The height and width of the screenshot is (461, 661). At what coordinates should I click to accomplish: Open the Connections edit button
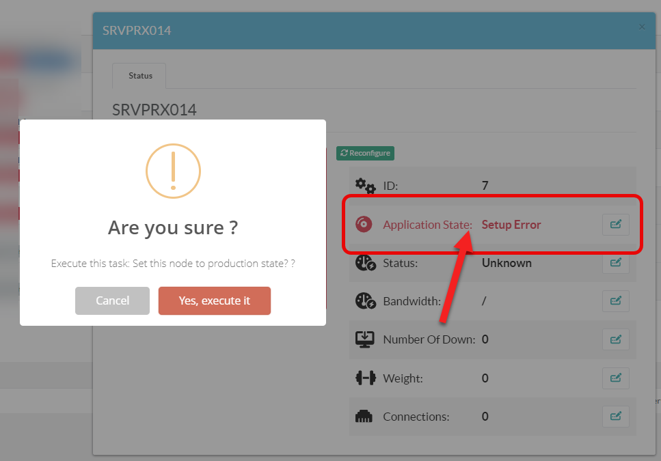(x=615, y=416)
